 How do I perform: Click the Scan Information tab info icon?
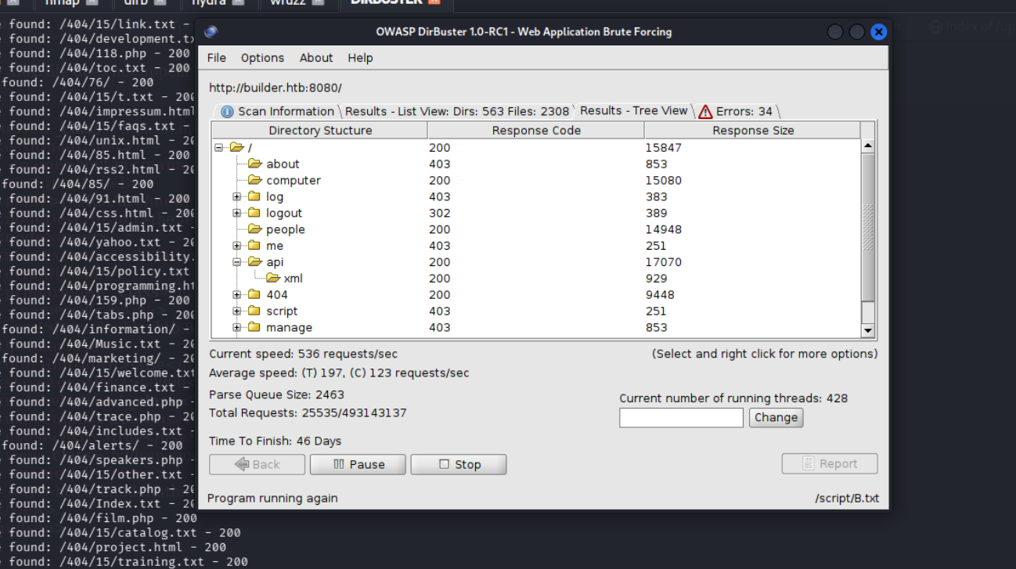pyautogui.click(x=227, y=112)
